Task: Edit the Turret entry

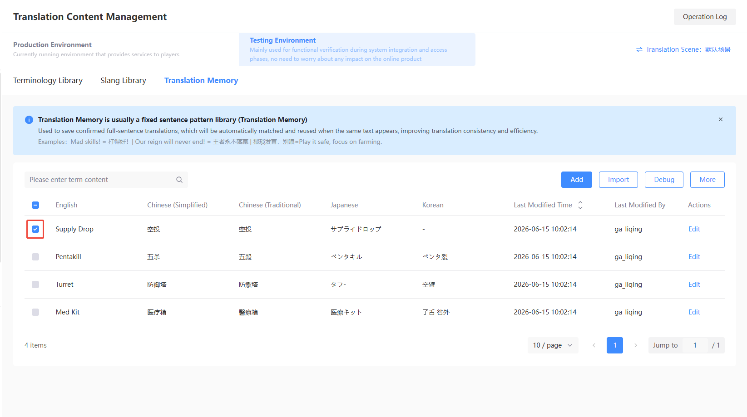Action: (x=694, y=285)
